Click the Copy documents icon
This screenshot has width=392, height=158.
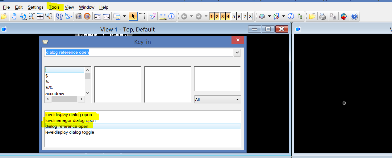point(333,16)
